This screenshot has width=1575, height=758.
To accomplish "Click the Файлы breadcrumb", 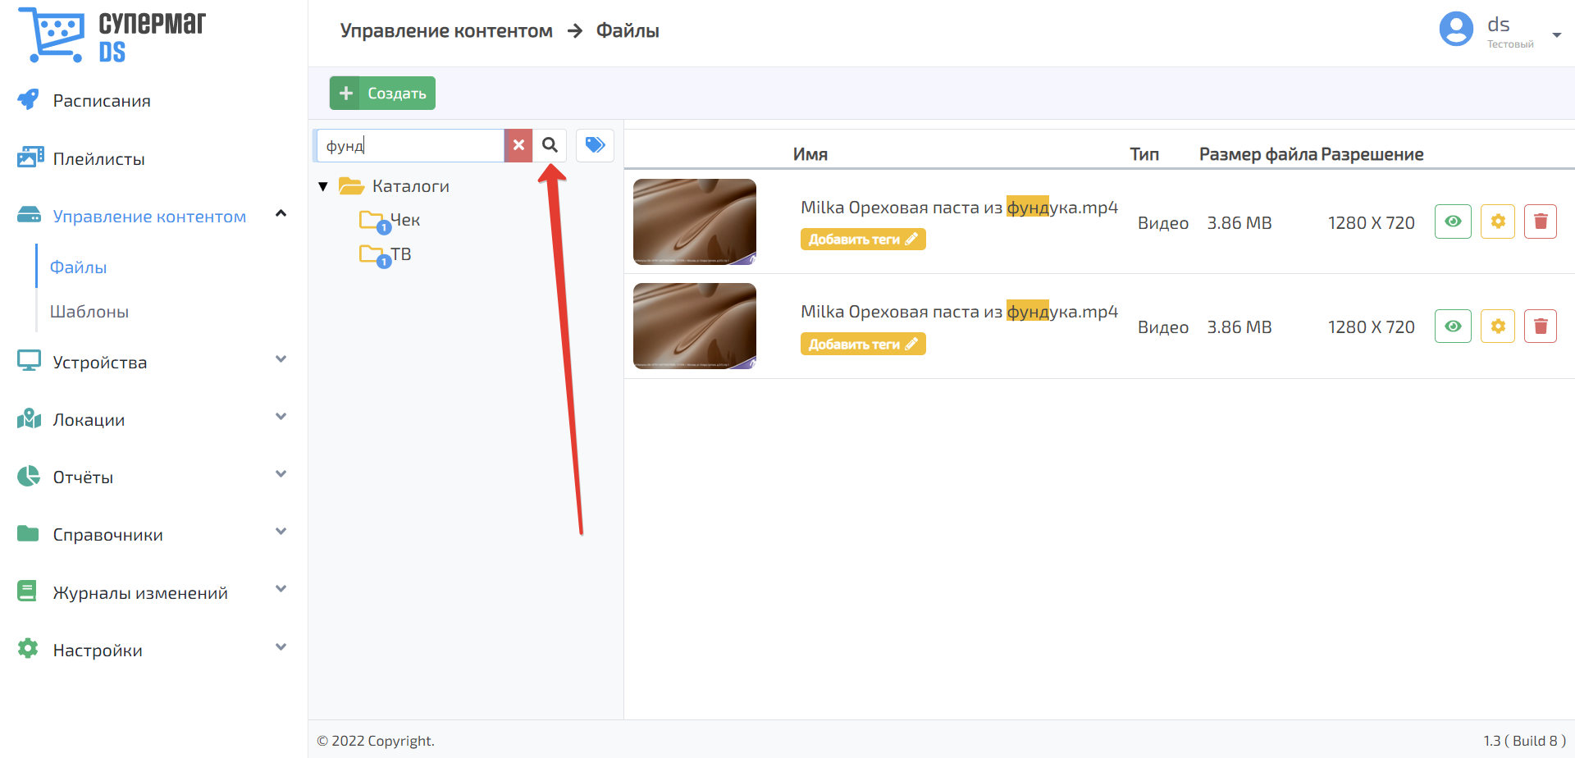I will (x=628, y=31).
